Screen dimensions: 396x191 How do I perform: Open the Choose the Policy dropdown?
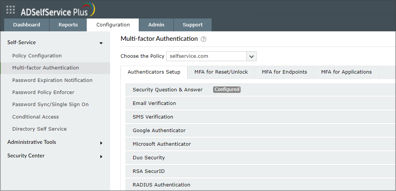click(252, 56)
